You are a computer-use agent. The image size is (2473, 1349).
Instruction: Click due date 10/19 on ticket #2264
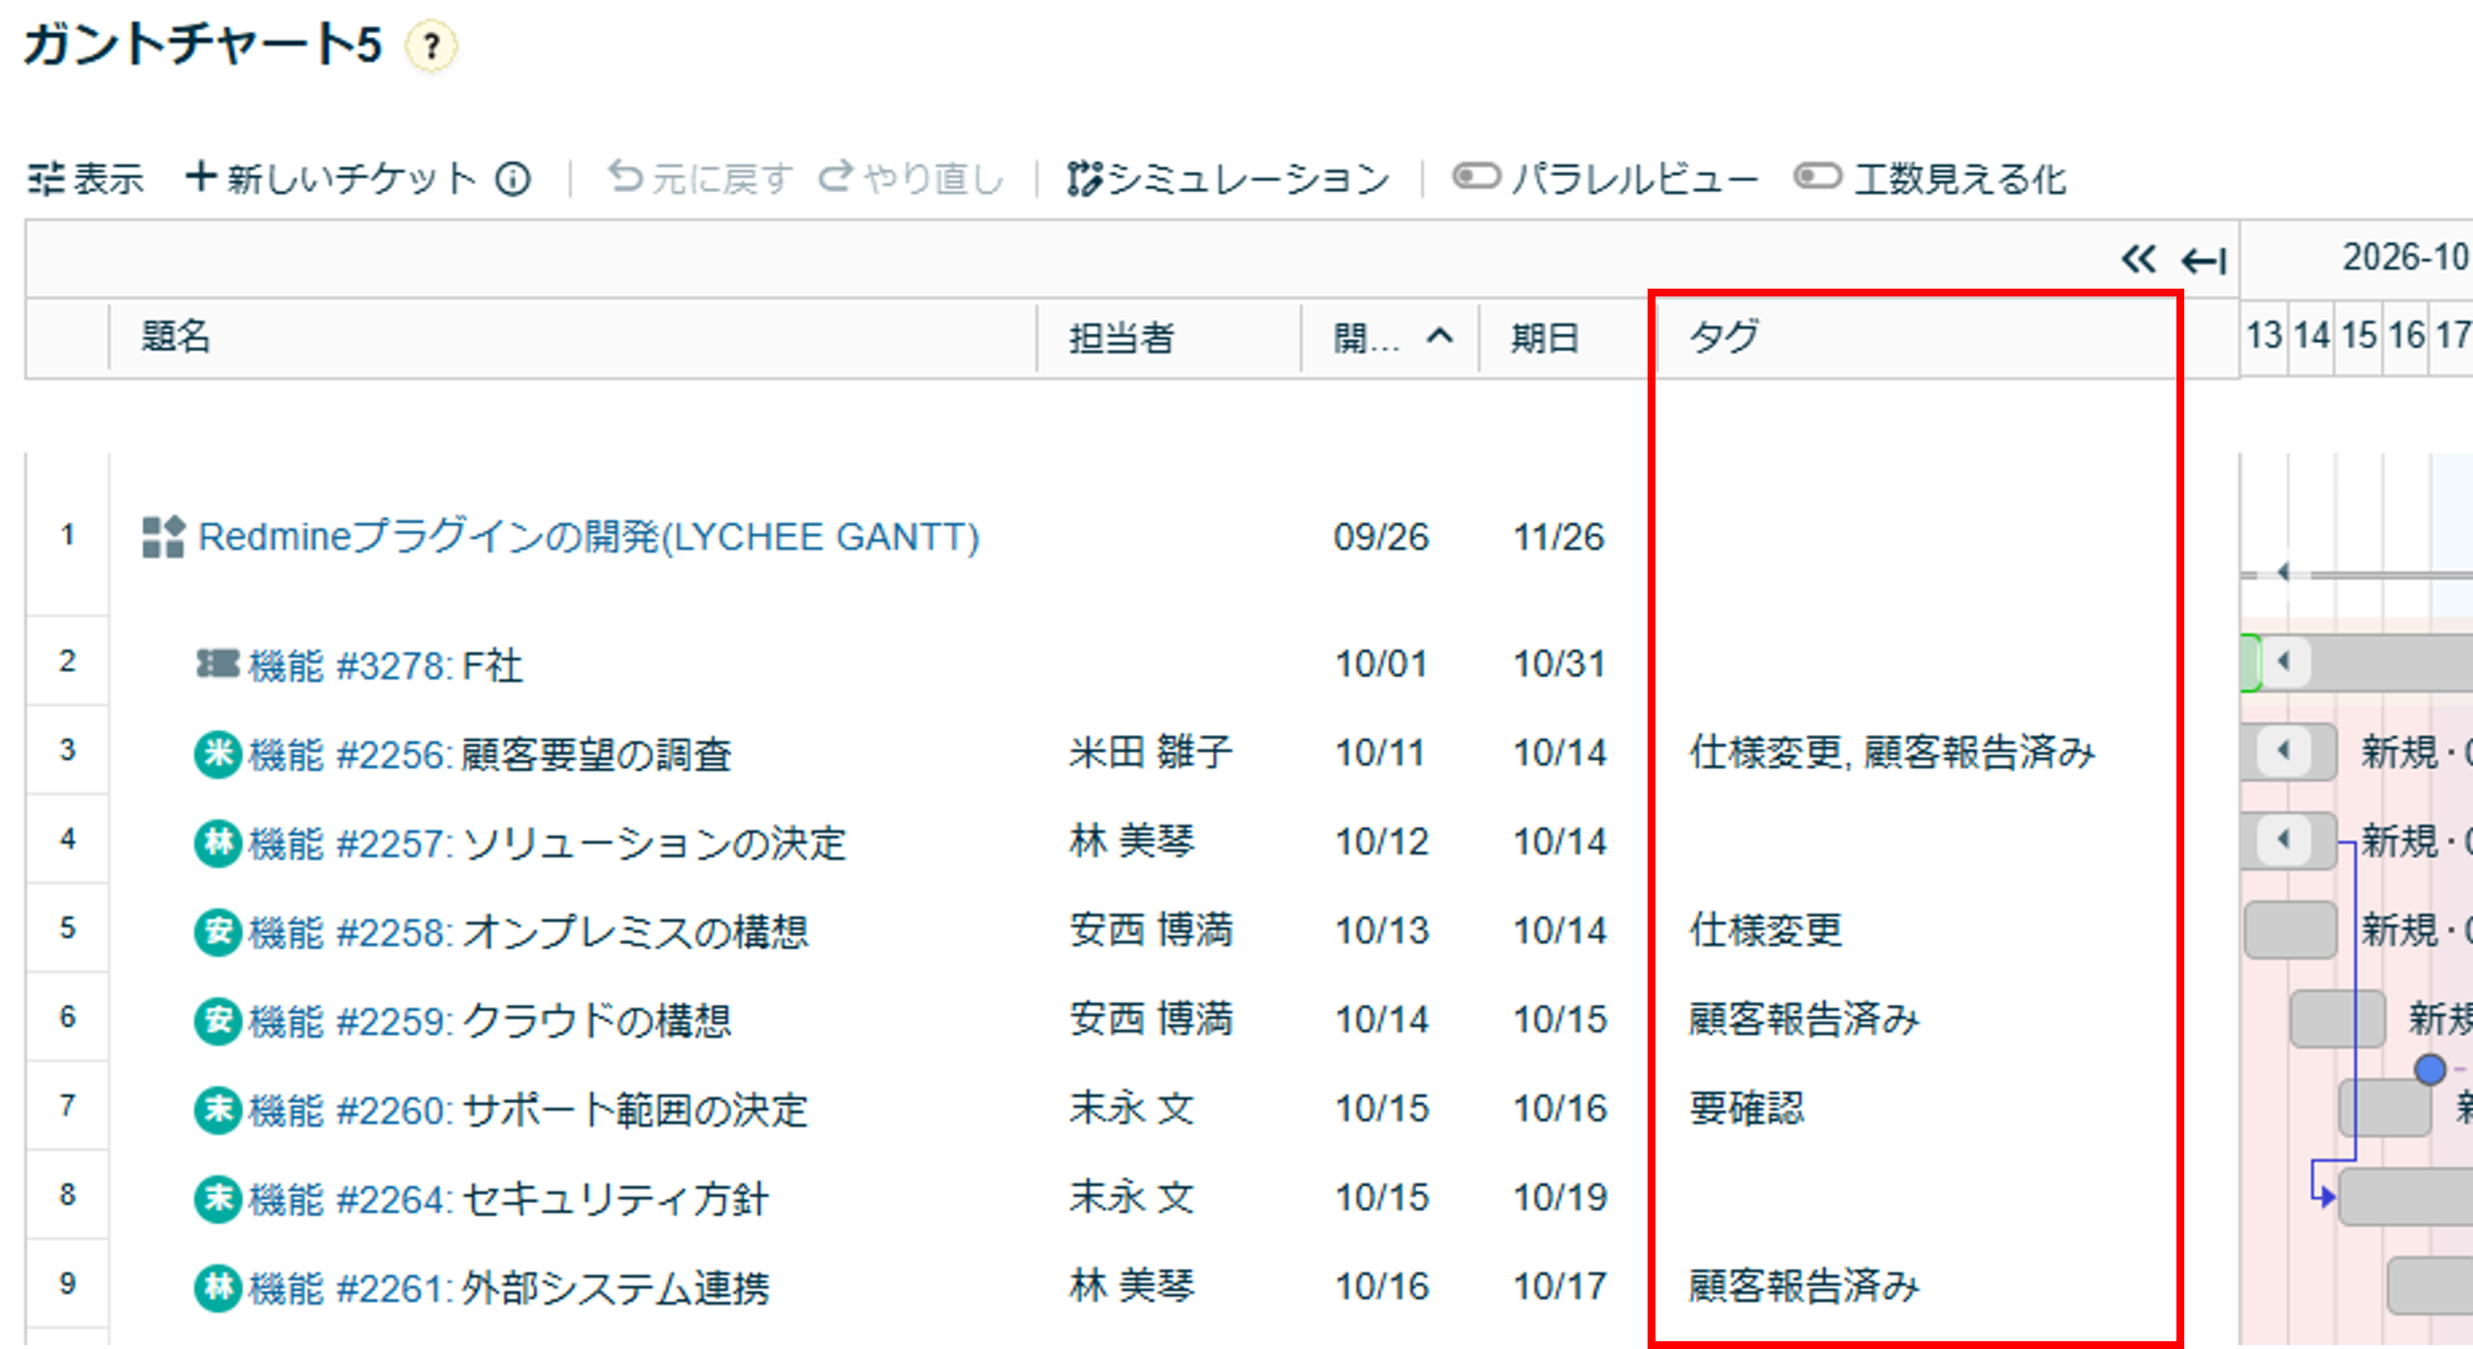[x=1559, y=1198]
